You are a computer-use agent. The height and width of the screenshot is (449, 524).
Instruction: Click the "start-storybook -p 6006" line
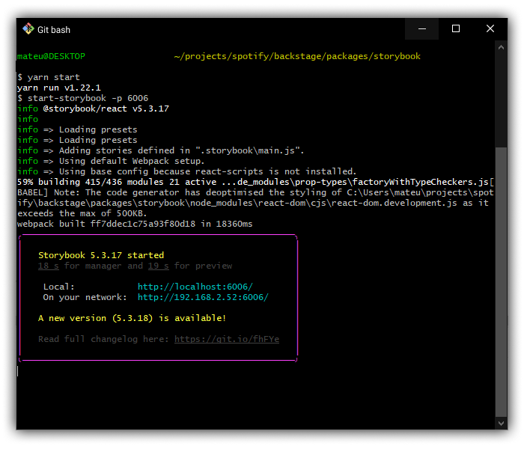(x=88, y=98)
